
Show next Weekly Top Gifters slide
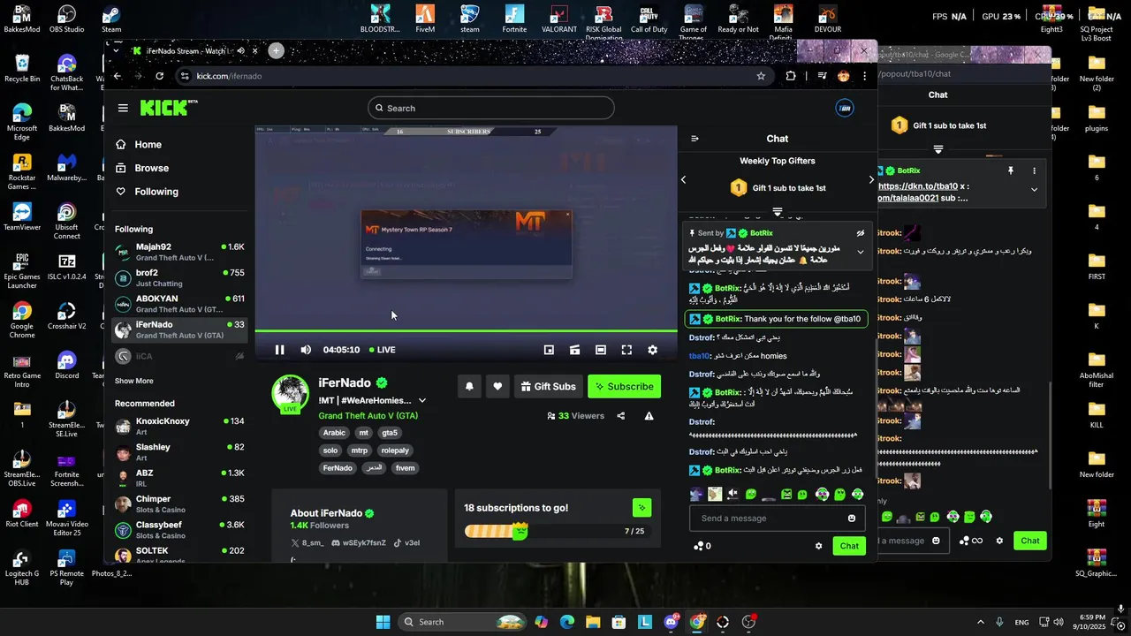click(871, 179)
